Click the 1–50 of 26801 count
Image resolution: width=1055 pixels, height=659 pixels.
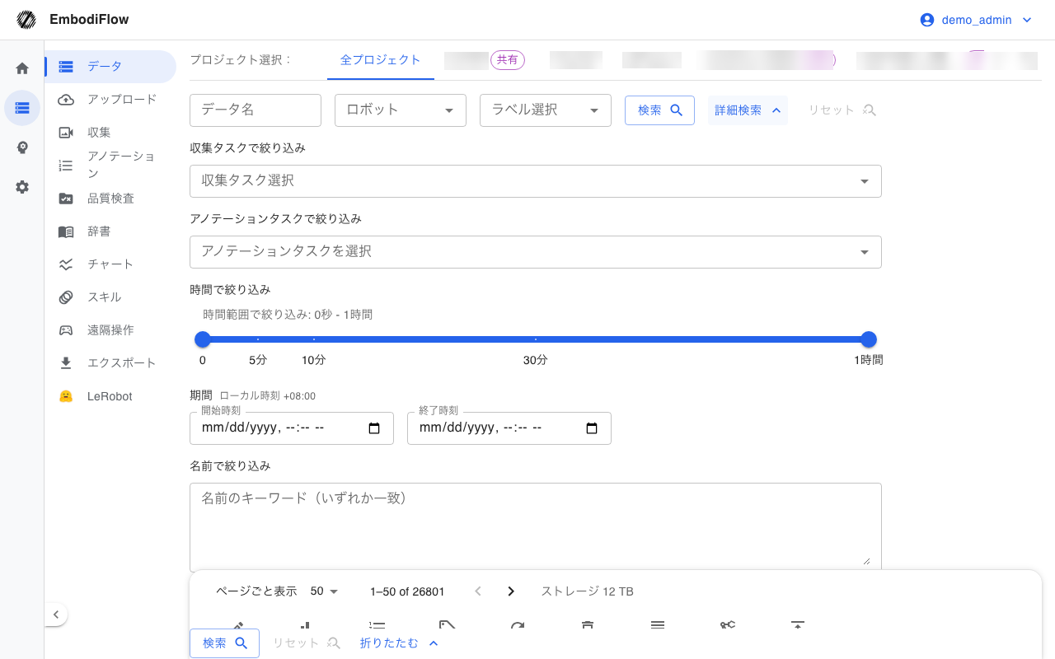408,591
